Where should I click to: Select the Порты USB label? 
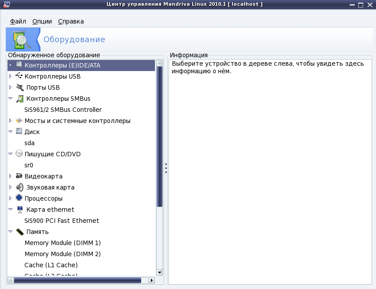(x=43, y=87)
